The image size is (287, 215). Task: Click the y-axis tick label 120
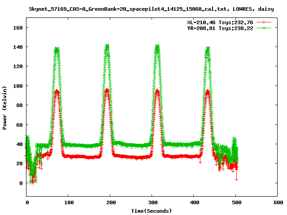tap(18, 66)
